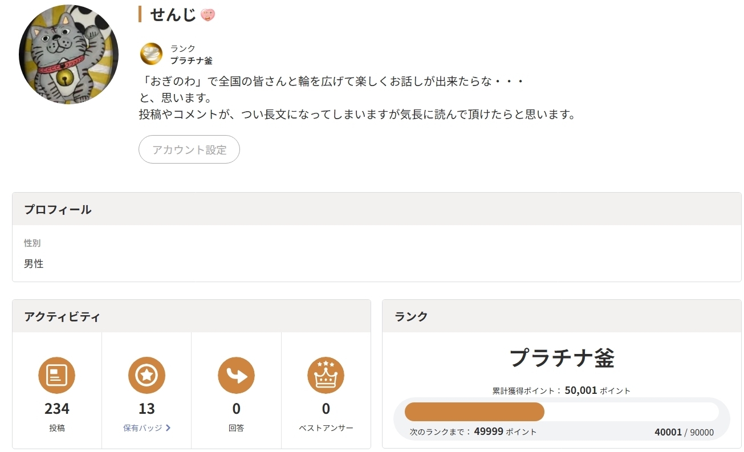Click the lucky cat profile avatar
This screenshot has width=744, height=452.
(68, 55)
